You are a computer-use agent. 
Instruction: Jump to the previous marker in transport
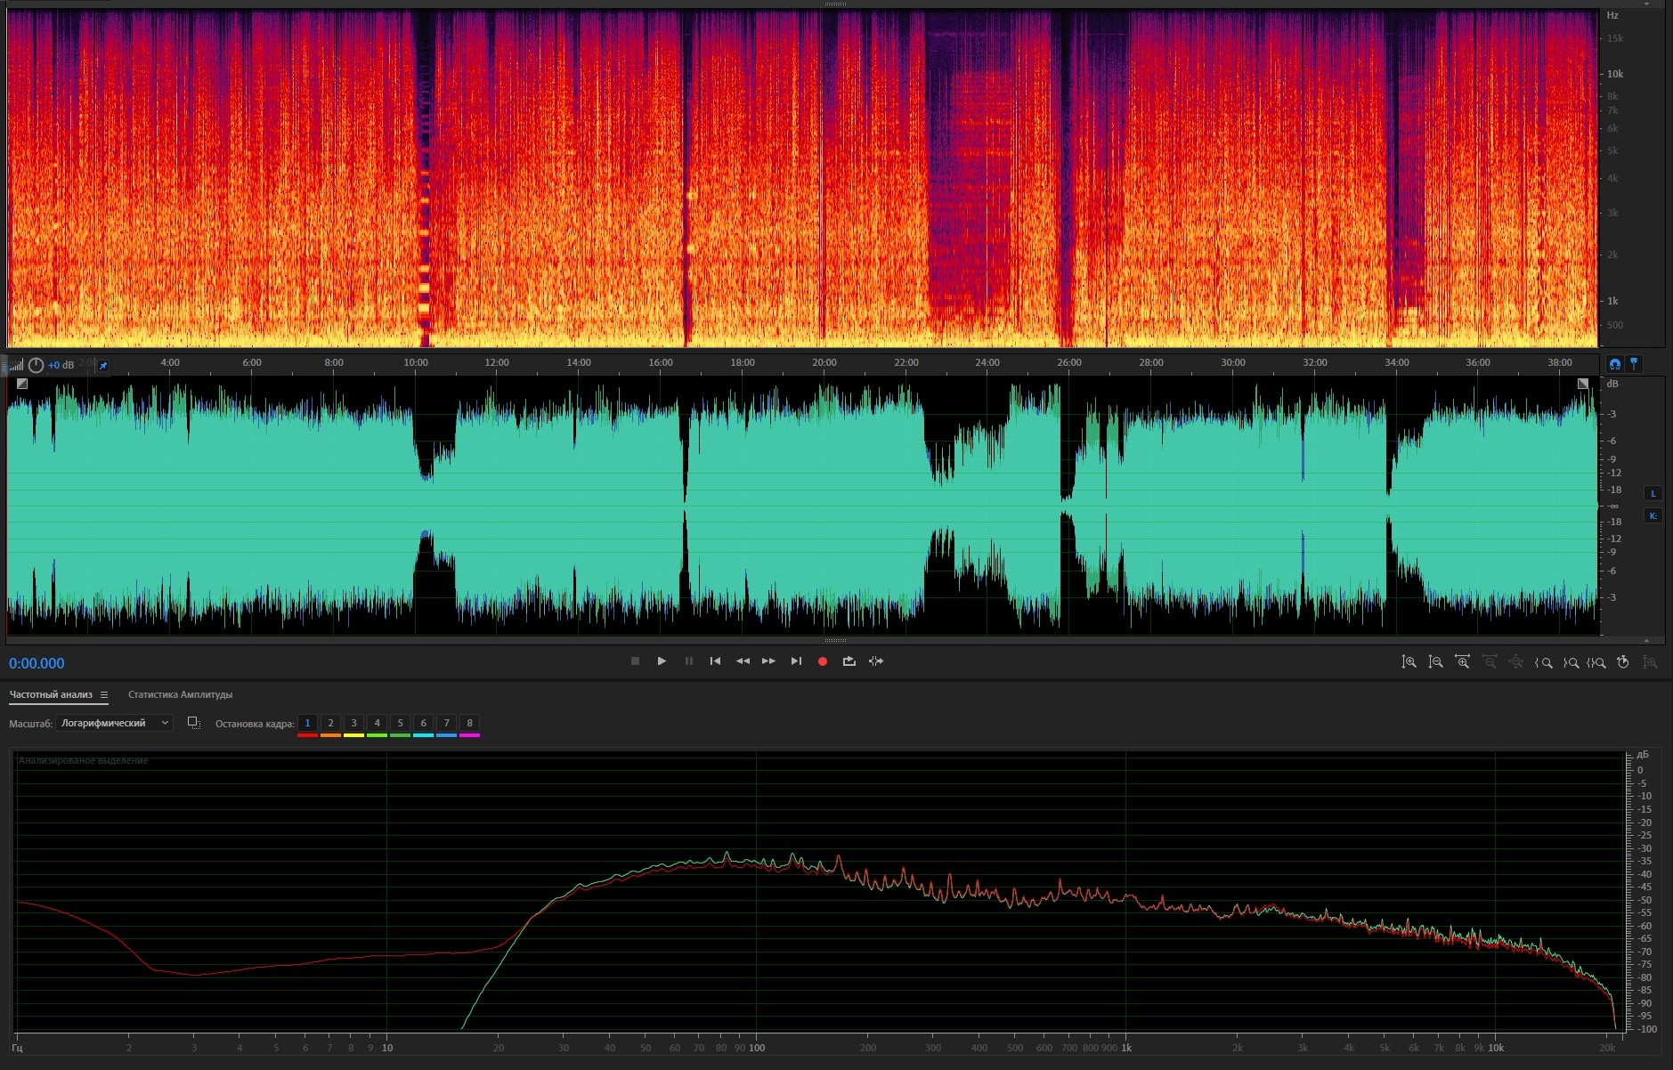coord(715,661)
